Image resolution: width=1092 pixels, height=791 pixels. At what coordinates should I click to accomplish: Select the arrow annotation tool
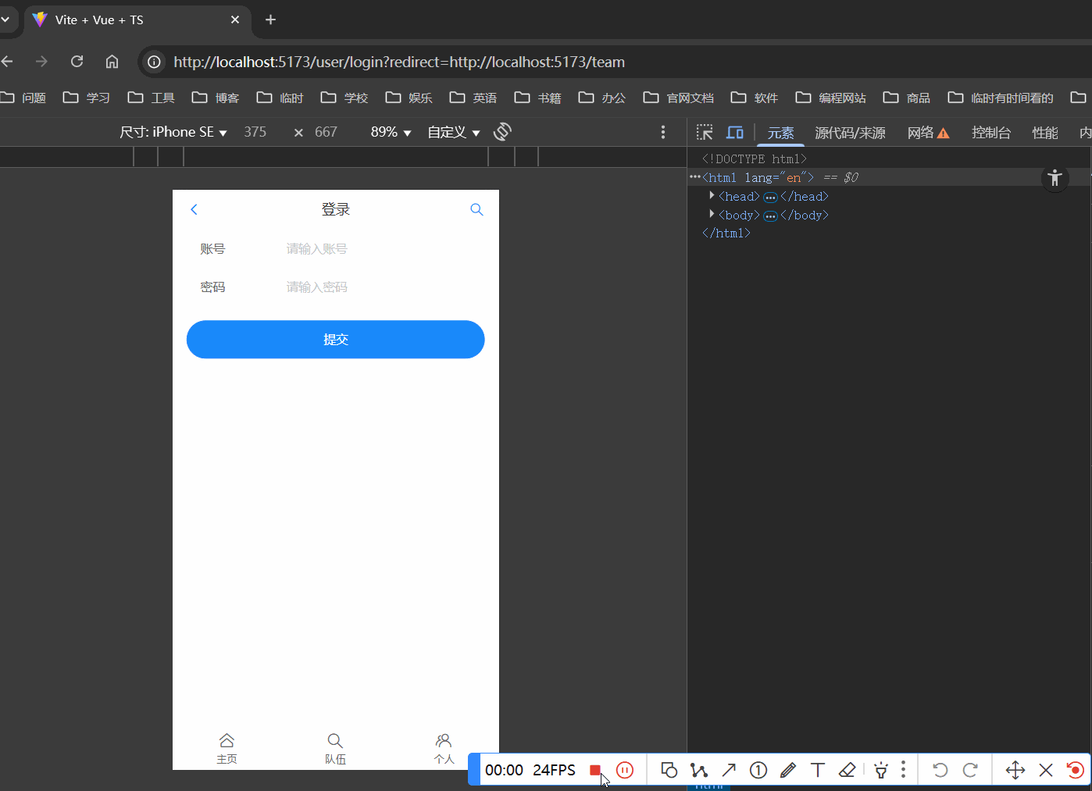(729, 770)
